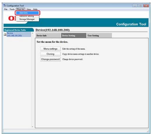Screen dimensions: 151x134
Task: Select Alert Info from Plug-ins menu
Action: click(27, 13)
